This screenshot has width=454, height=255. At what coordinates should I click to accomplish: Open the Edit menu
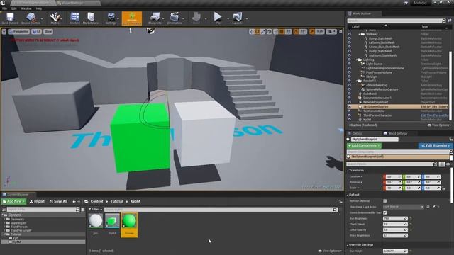[13, 8]
